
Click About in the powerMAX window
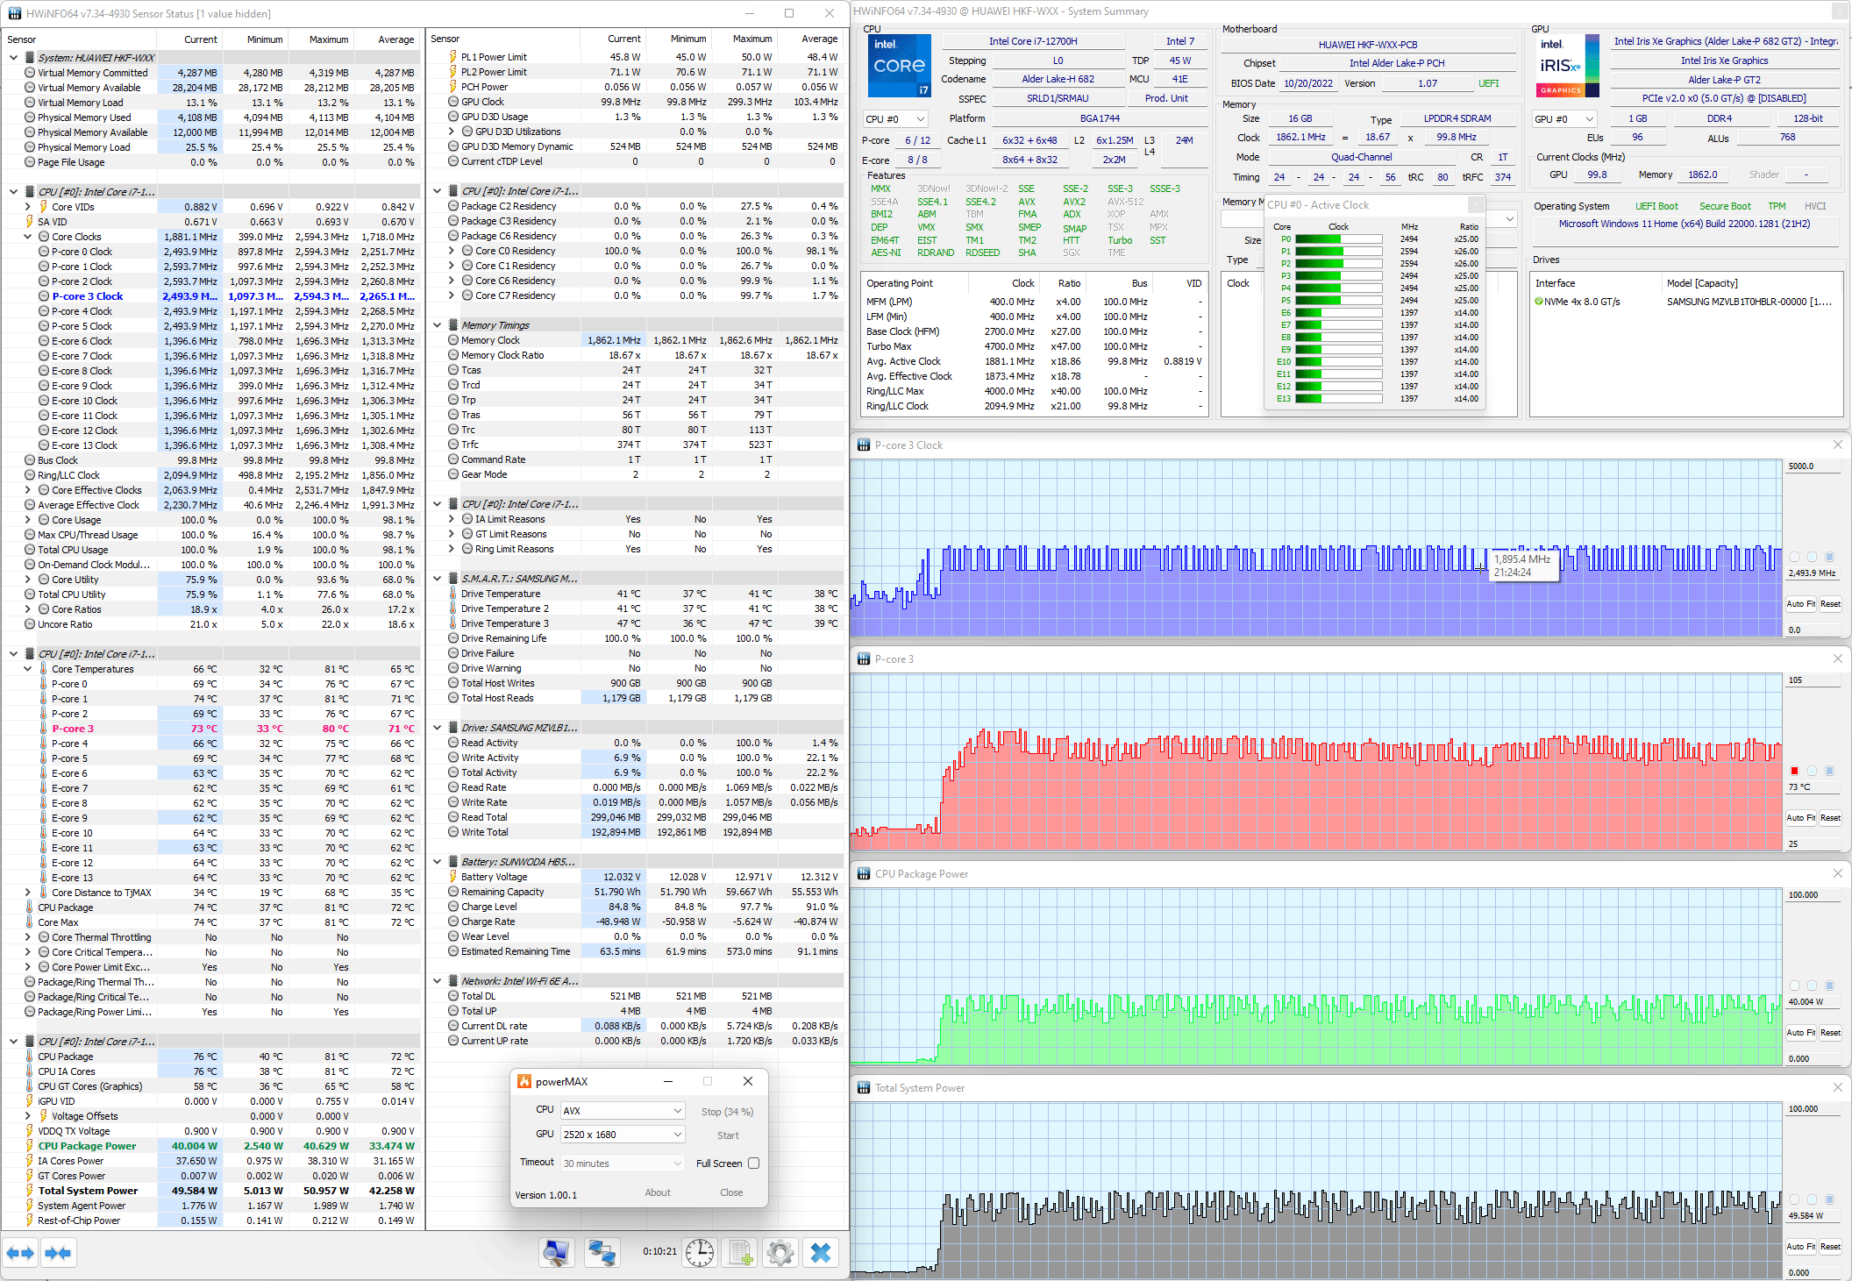pyautogui.click(x=658, y=1192)
